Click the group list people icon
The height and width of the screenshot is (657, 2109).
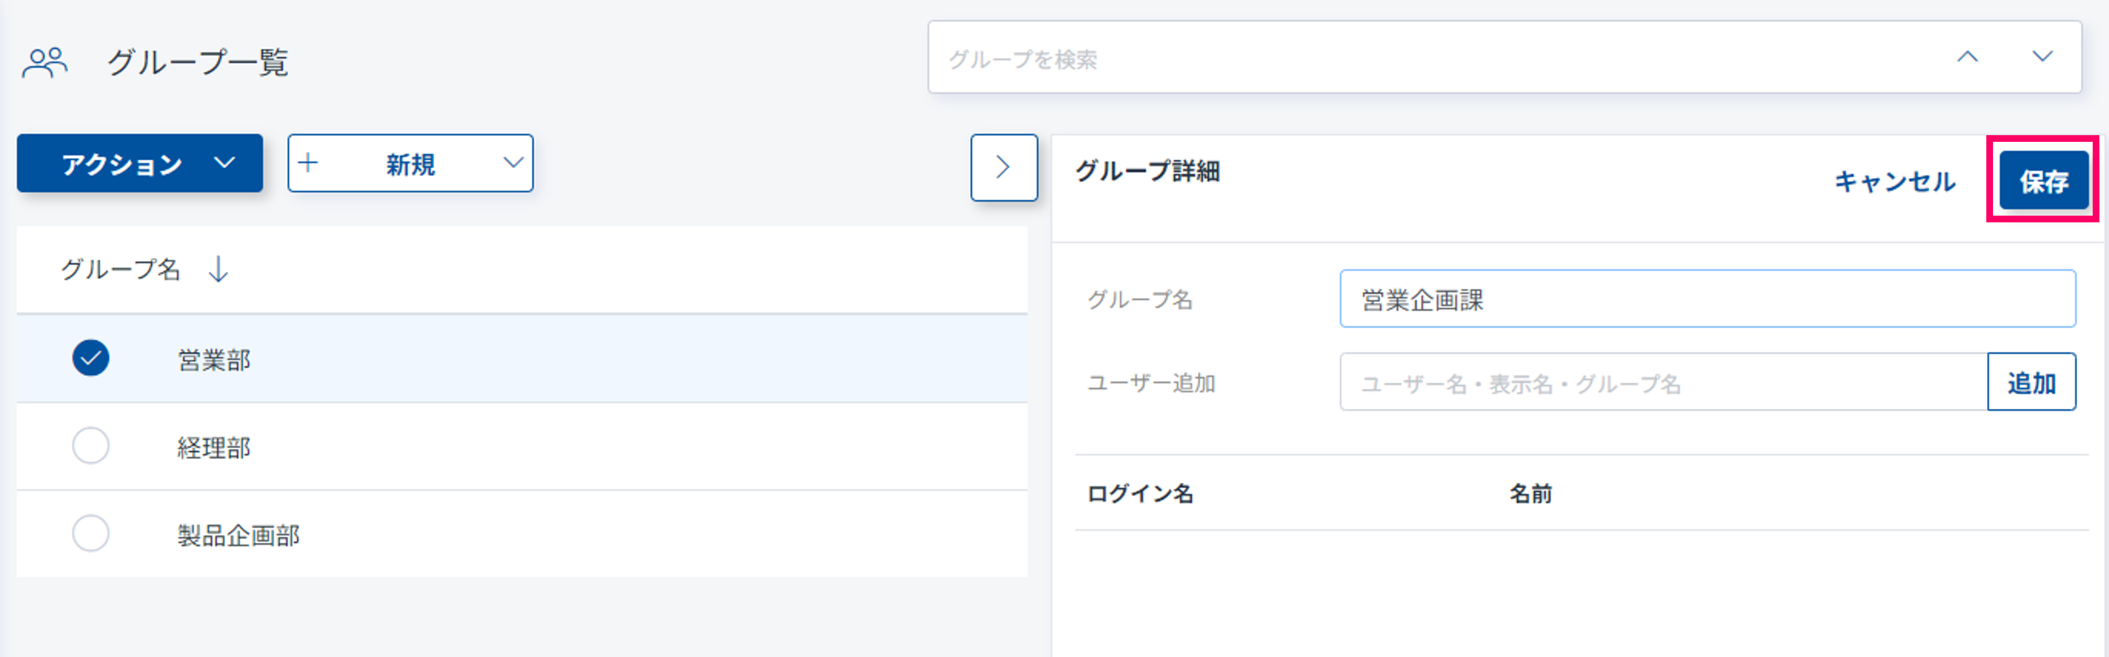point(44,62)
